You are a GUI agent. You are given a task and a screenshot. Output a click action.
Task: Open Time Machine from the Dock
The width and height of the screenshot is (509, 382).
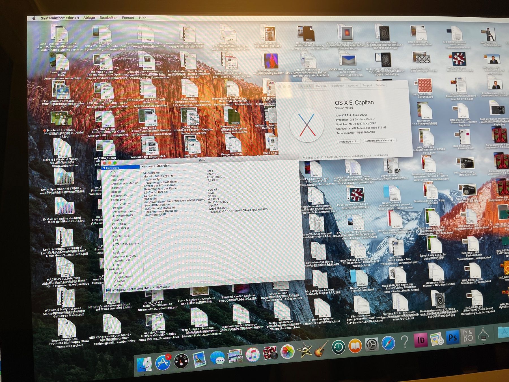pos(338,347)
